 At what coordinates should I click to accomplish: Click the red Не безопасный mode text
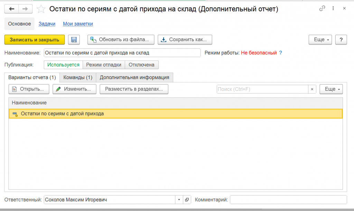259,53
